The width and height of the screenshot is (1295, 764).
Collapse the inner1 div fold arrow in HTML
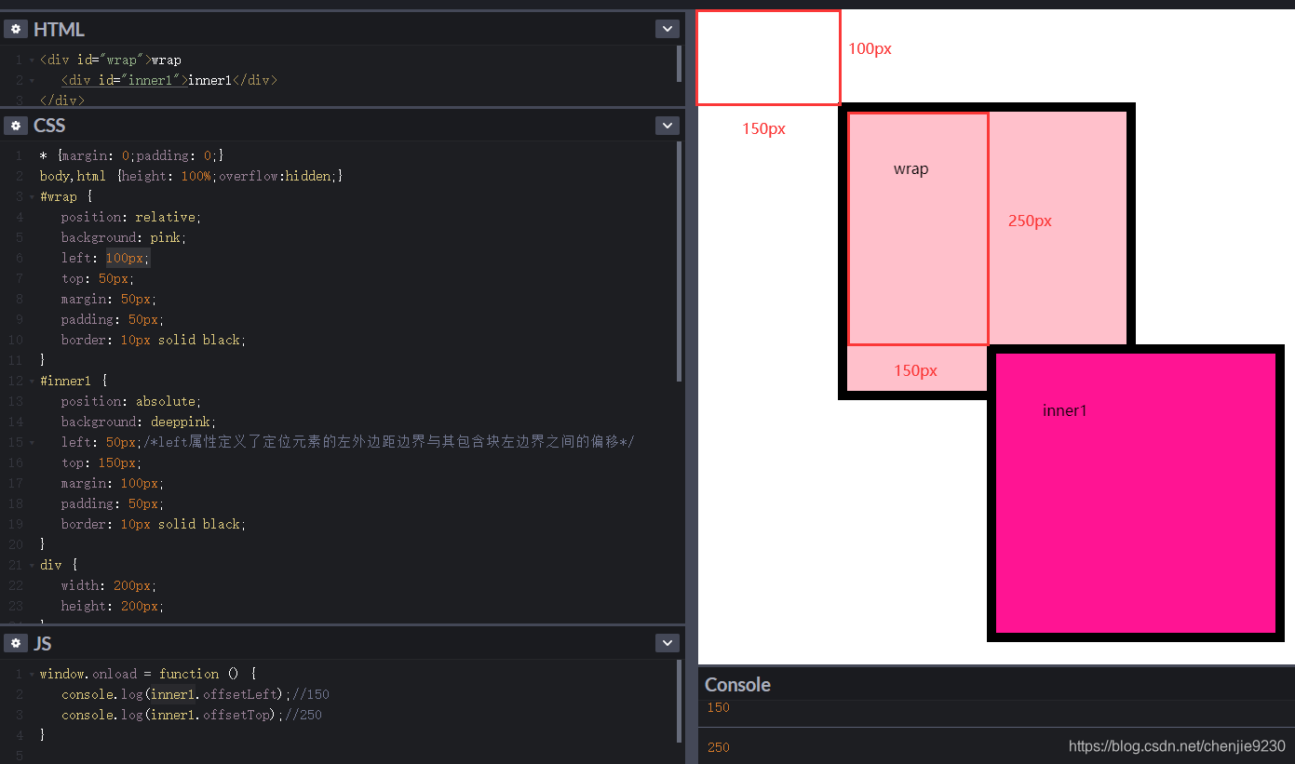[32, 81]
